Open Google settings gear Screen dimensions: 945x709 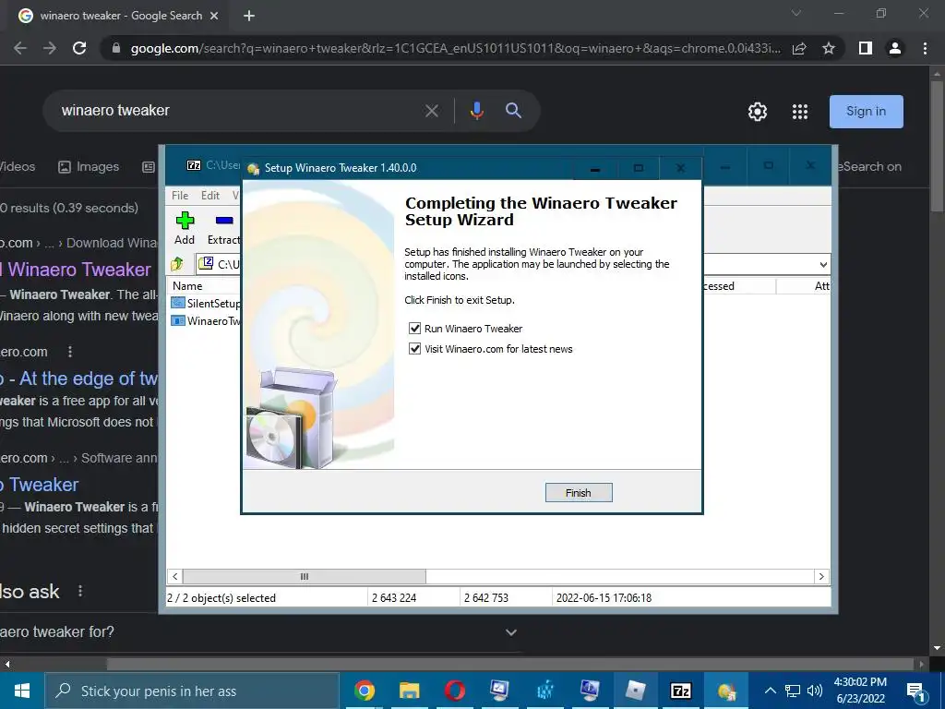[758, 112]
